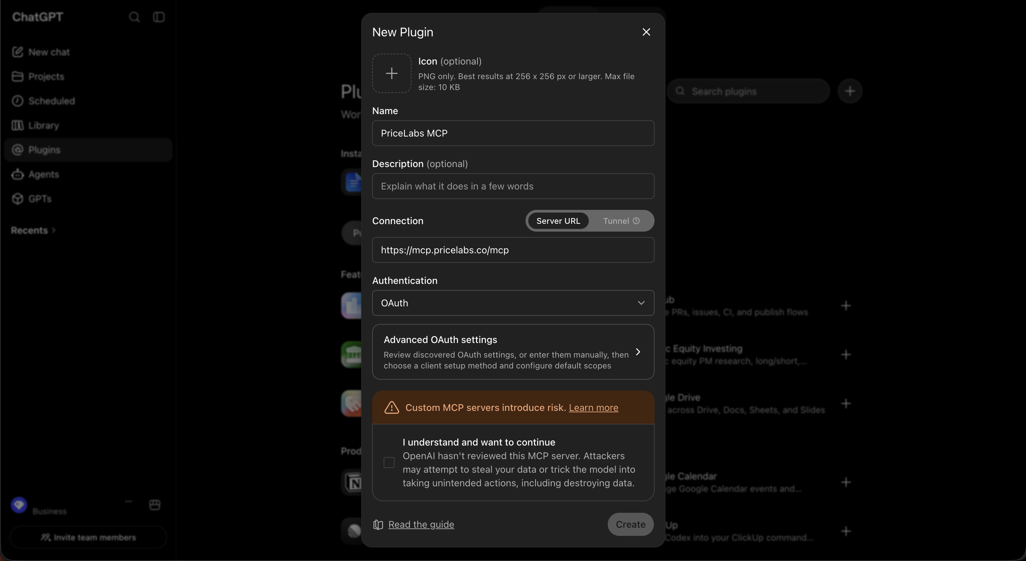The width and height of the screenshot is (1026, 561).
Task: Click the ChatGPT logo text
Action: pyautogui.click(x=37, y=17)
